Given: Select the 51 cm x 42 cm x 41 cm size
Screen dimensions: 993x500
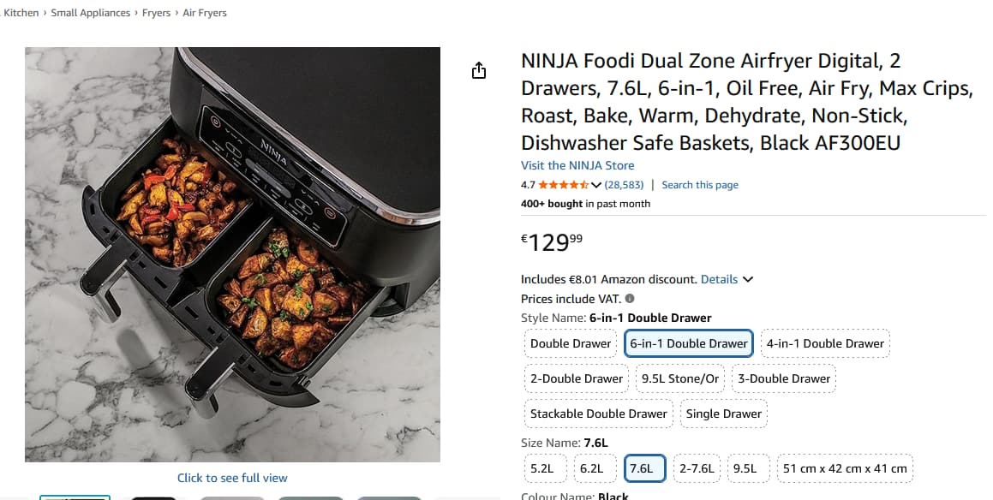Looking at the screenshot, I should point(844,468).
